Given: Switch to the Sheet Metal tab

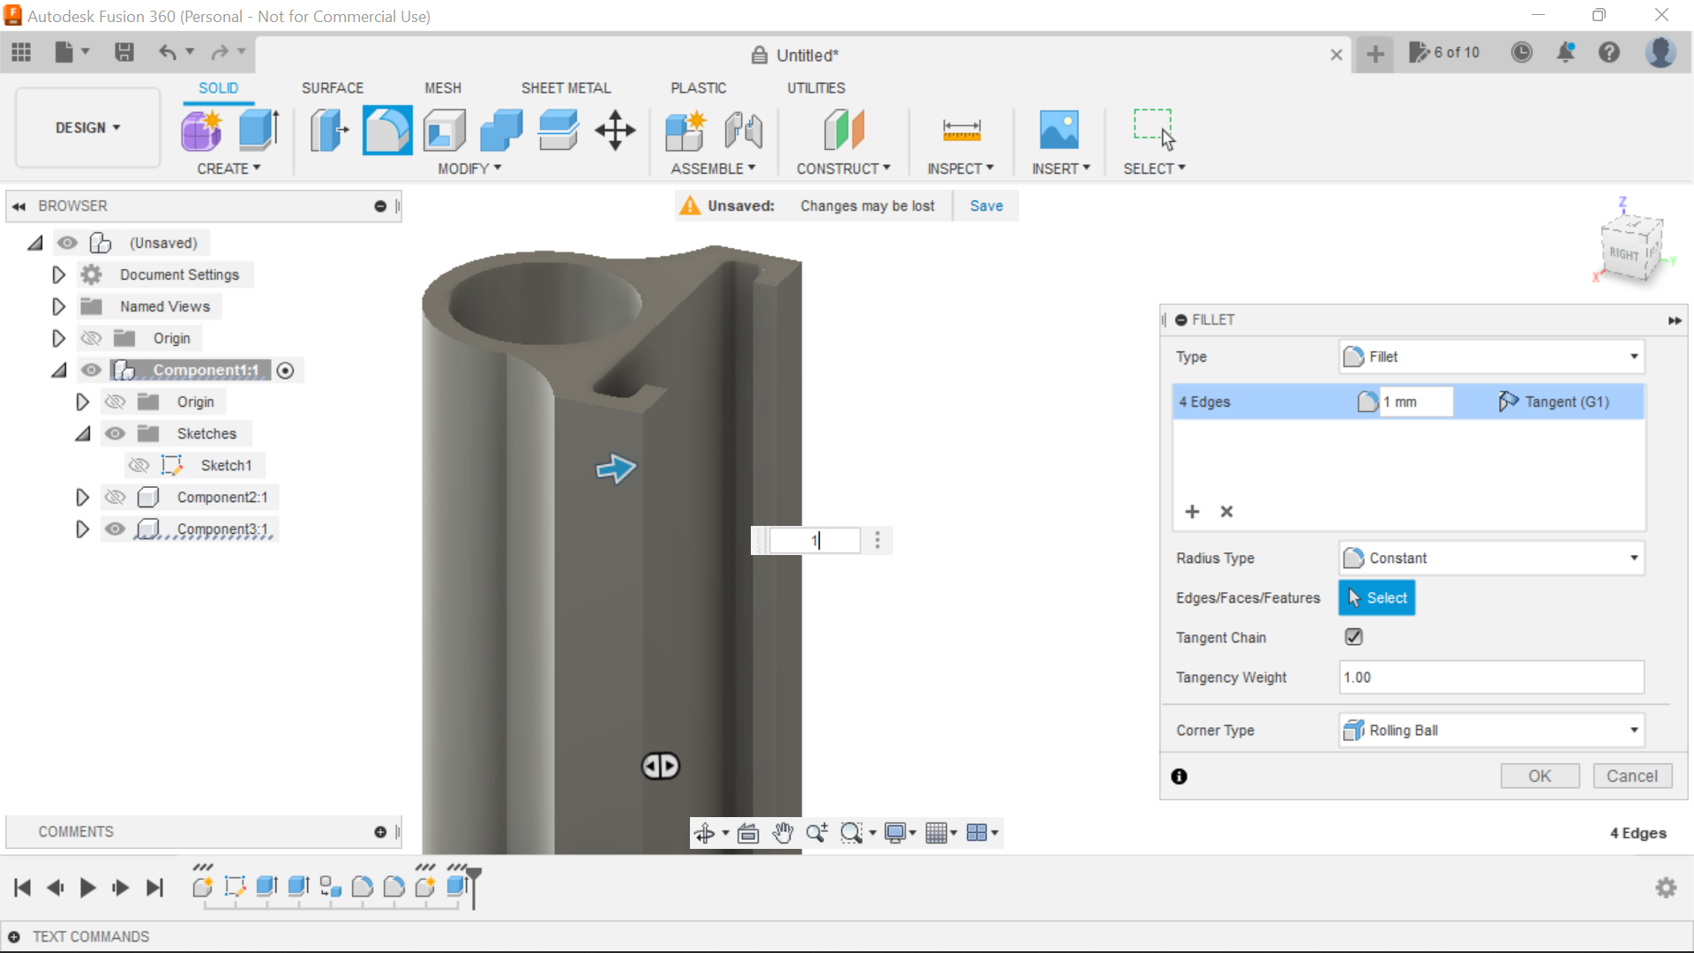Looking at the screenshot, I should coord(566,87).
